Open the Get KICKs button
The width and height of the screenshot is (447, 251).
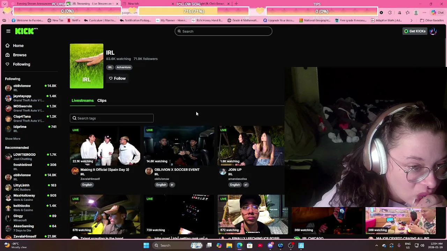415,31
